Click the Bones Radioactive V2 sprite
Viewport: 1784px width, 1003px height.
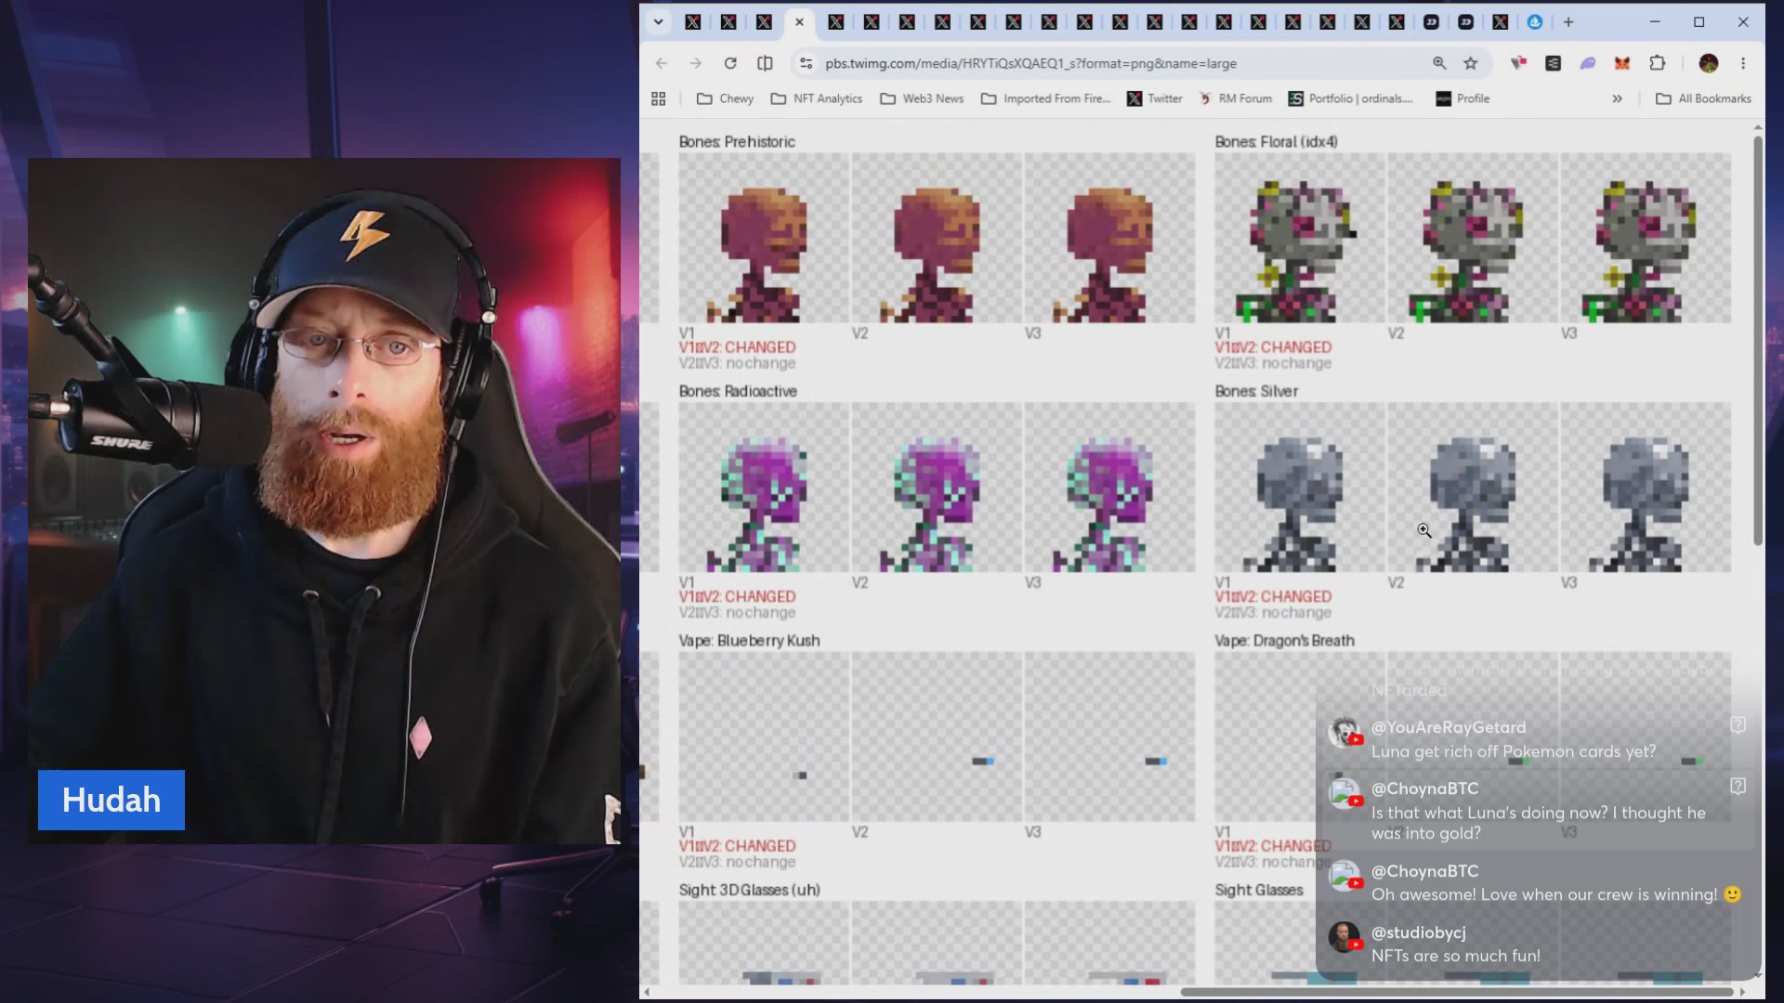click(937, 488)
